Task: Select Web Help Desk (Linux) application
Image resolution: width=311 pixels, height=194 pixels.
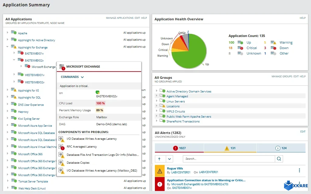Action: [x=32, y=188]
